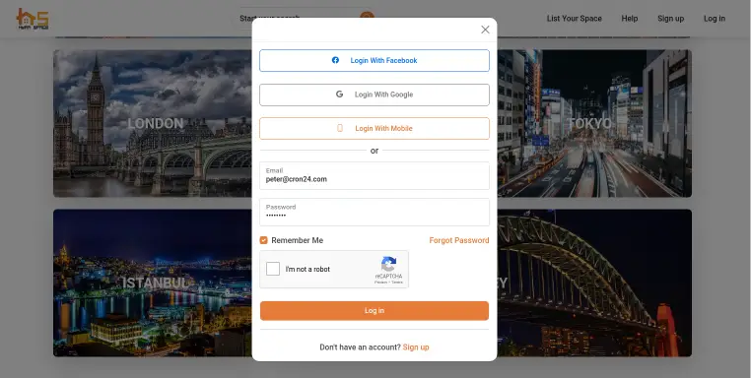Viewport: 751px width, 378px height.
Task: Click the Google G icon
Action: coord(340,94)
